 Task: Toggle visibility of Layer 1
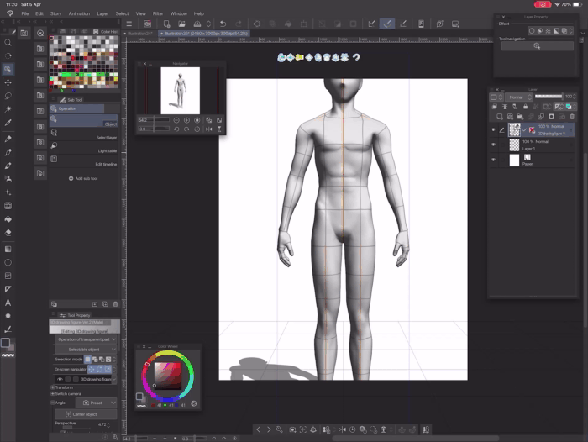(x=493, y=145)
